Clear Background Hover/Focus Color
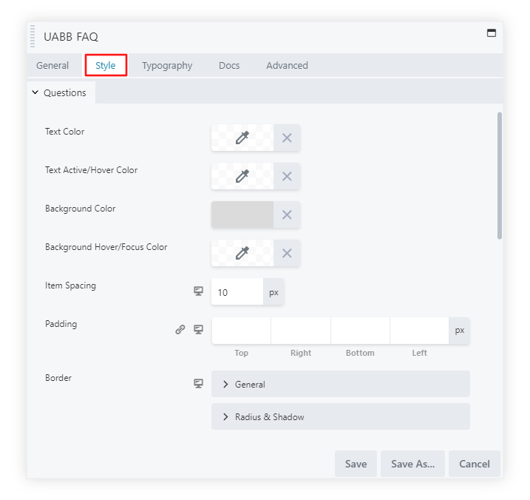The width and height of the screenshot is (530, 500). (x=287, y=253)
